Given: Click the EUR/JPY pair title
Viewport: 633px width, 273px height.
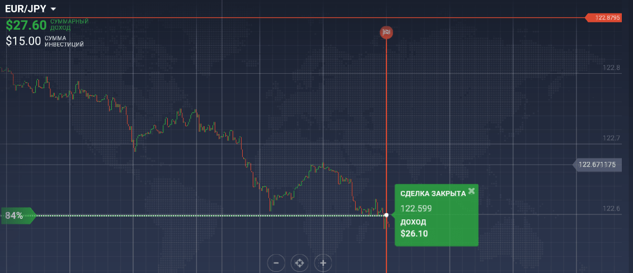Looking at the screenshot, I should click(26, 9).
